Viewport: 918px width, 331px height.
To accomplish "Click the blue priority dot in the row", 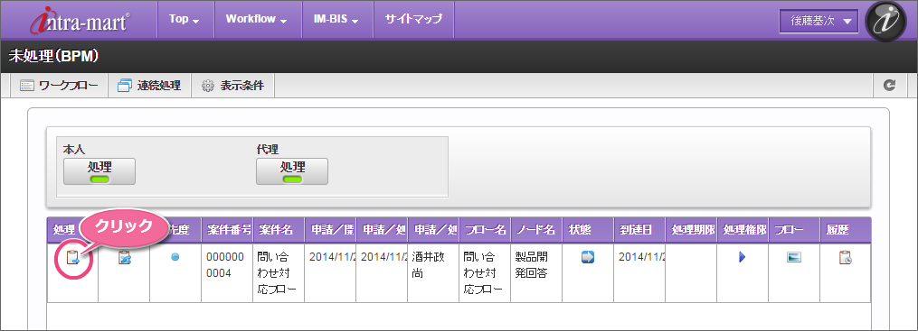I will (175, 257).
